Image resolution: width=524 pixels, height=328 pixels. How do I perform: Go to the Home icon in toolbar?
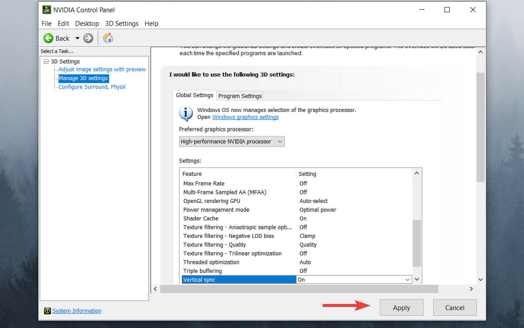pos(108,38)
